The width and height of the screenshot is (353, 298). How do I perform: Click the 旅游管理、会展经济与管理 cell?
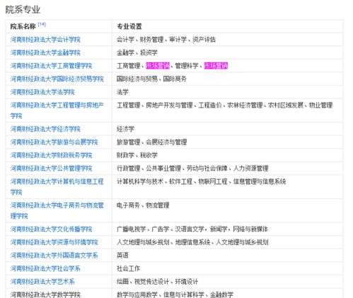[x=228, y=142]
